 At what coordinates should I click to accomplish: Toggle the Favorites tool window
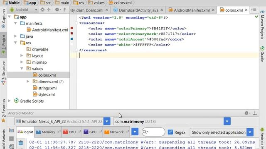pos(3,111)
